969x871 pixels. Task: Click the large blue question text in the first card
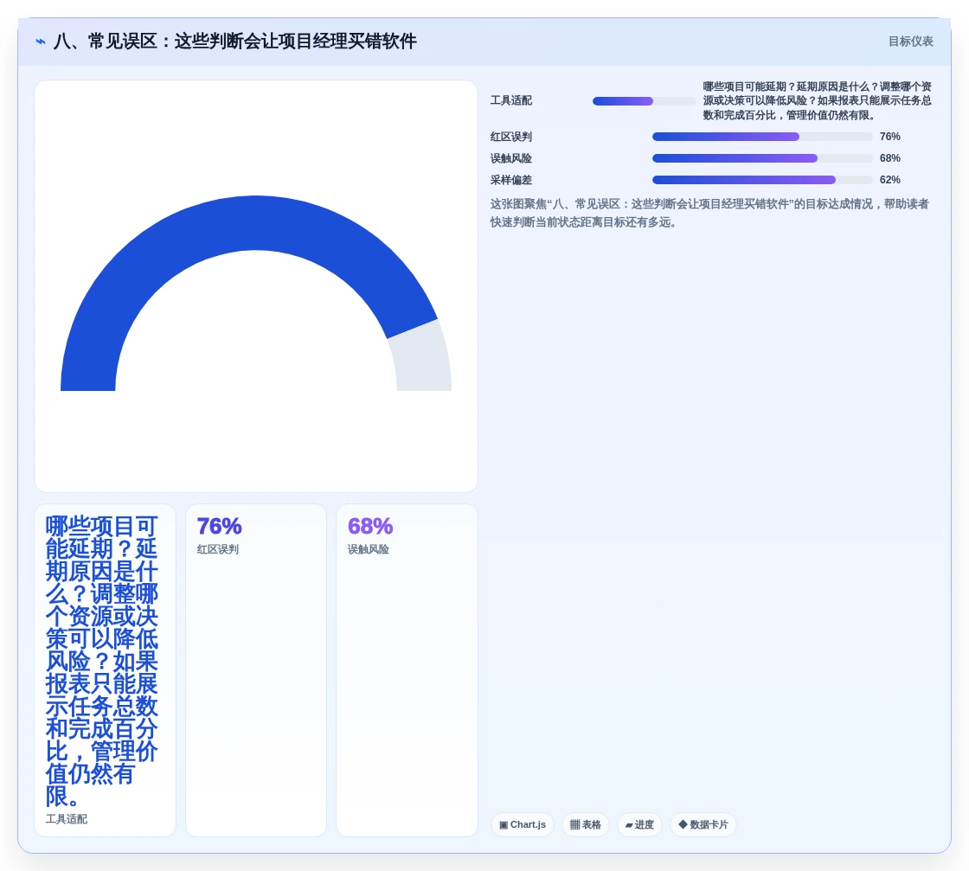[102, 661]
